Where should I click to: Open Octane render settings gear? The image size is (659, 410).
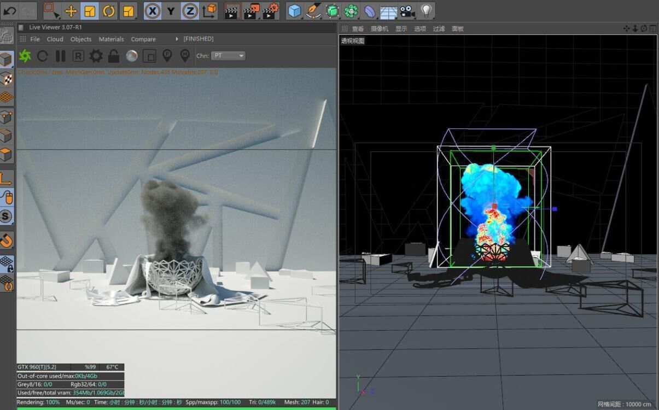click(x=96, y=56)
